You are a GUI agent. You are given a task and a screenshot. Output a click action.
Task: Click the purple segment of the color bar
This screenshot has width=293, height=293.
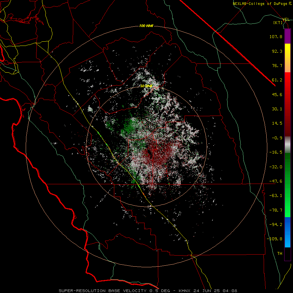pos(287,36)
